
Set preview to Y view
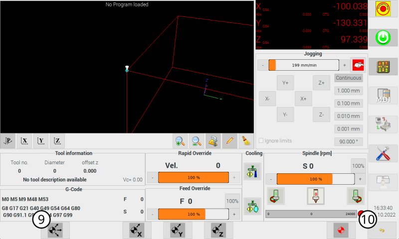coord(41,140)
